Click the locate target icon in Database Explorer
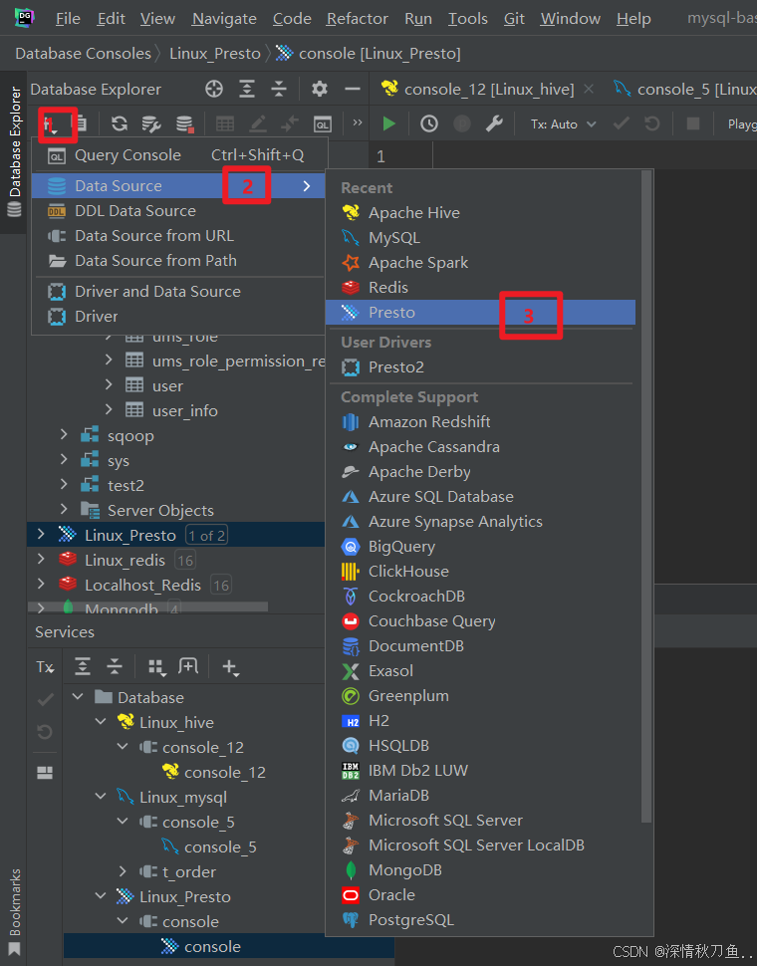The image size is (757, 966). coord(214,89)
